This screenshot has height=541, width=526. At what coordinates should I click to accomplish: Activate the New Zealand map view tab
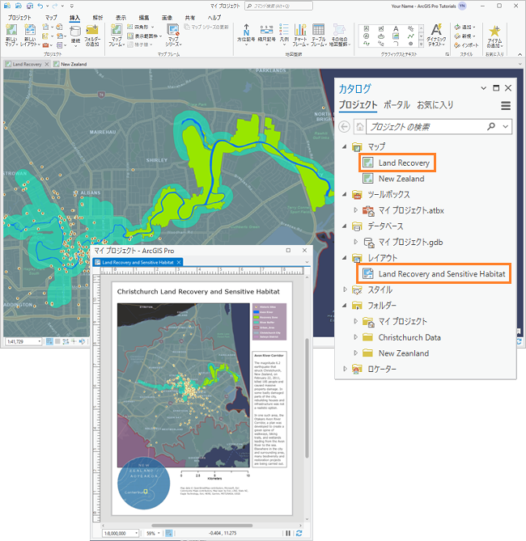click(70, 64)
